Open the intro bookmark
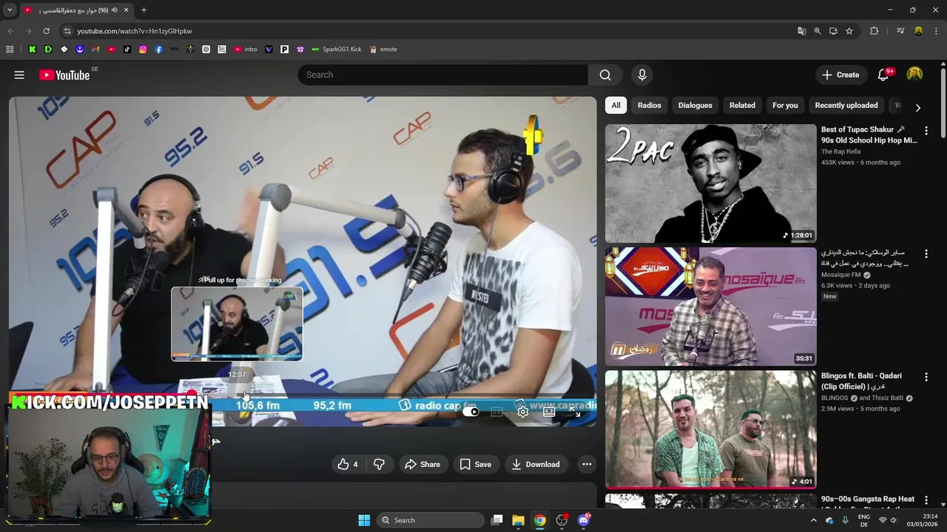This screenshot has height=532, width=947. pyautogui.click(x=246, y=50)
